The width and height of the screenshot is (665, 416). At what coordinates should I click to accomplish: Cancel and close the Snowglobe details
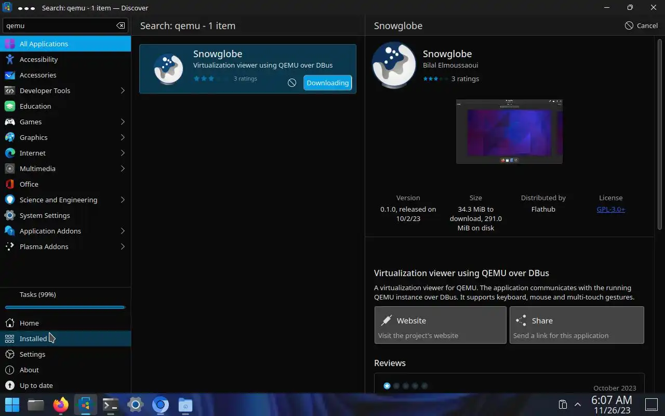click(641, 25)
